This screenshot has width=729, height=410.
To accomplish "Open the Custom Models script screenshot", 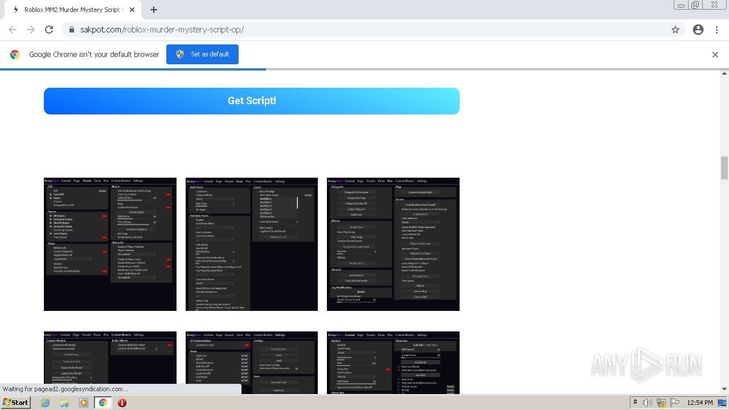I will (x=110, y=362).
